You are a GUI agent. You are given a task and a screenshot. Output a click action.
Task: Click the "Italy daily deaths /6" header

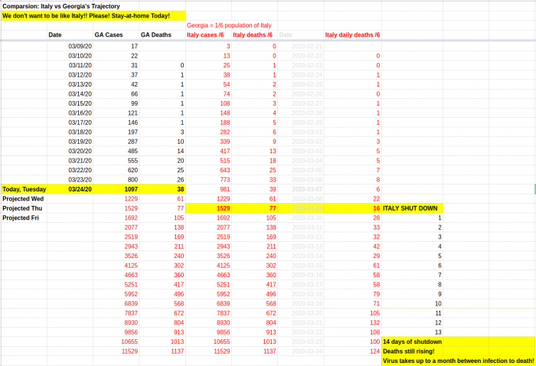click(352, 35)
